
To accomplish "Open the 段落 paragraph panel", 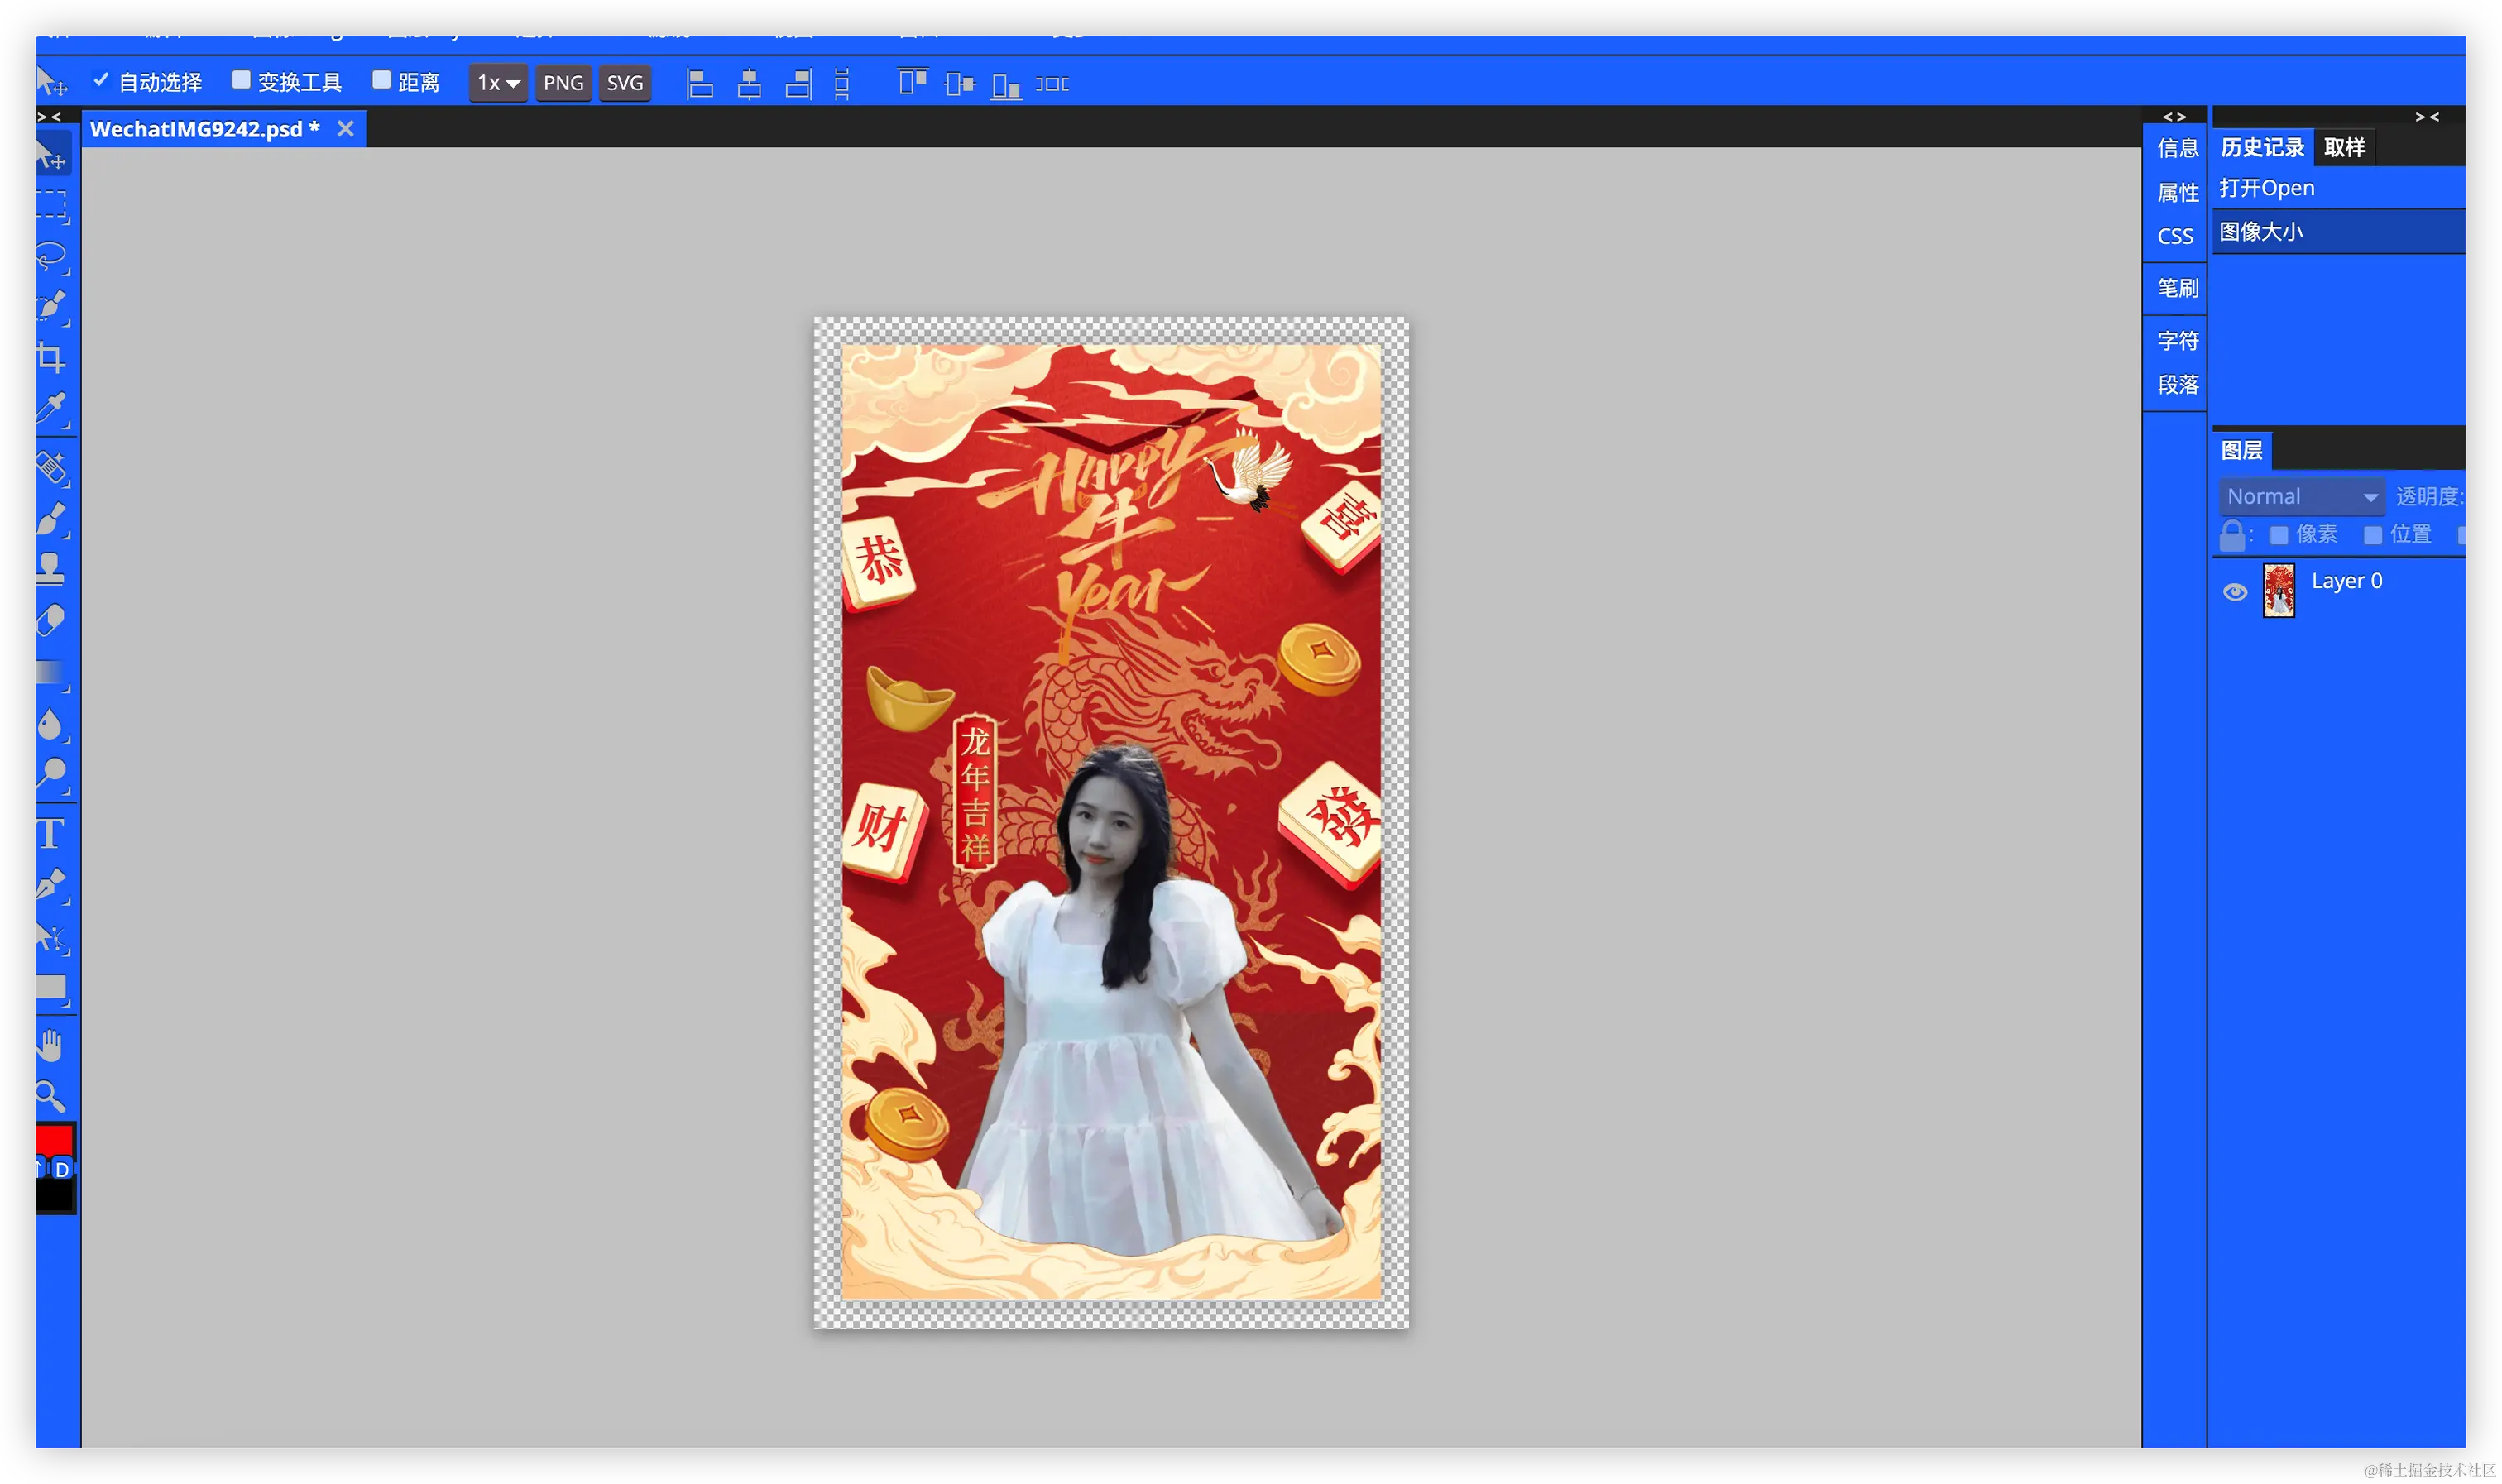I will coord(2177,386).
